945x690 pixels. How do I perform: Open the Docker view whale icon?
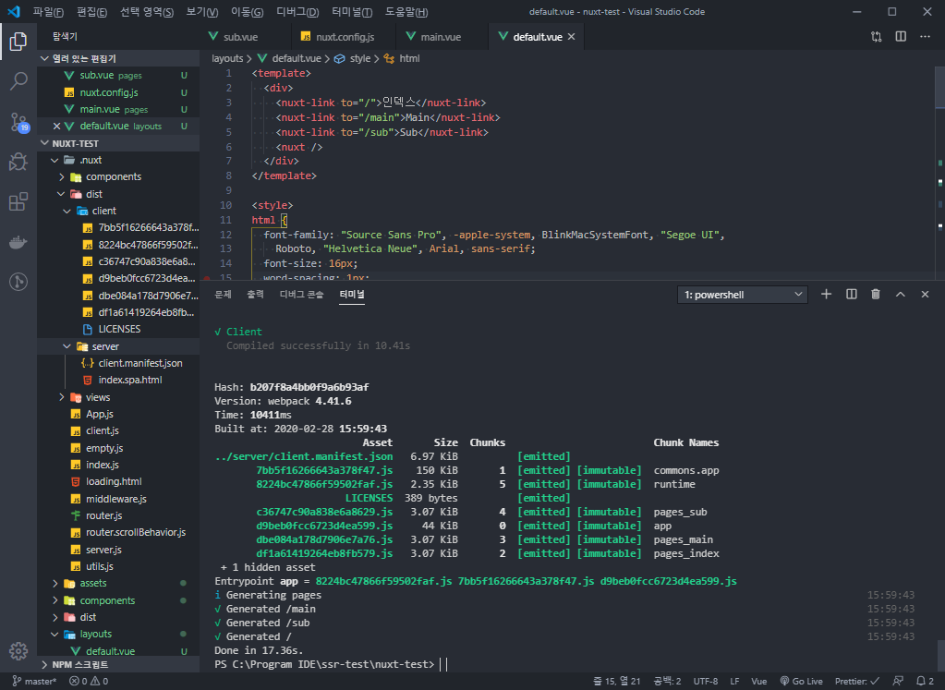pos(18,242)
